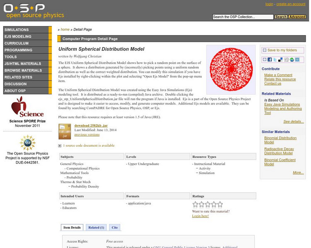The height and width of the screenshot is (248, 311).
Task: Click Save to my folders
Action: pyautogui.click(x=283, y=50)
